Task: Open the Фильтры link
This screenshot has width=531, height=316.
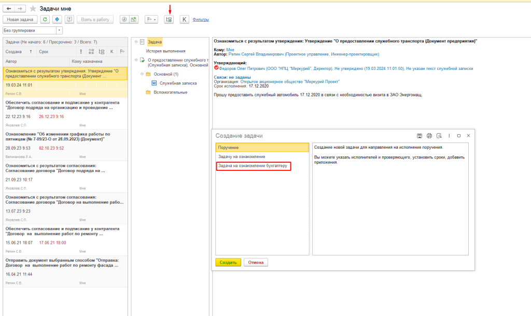Action: coord(201,20)
